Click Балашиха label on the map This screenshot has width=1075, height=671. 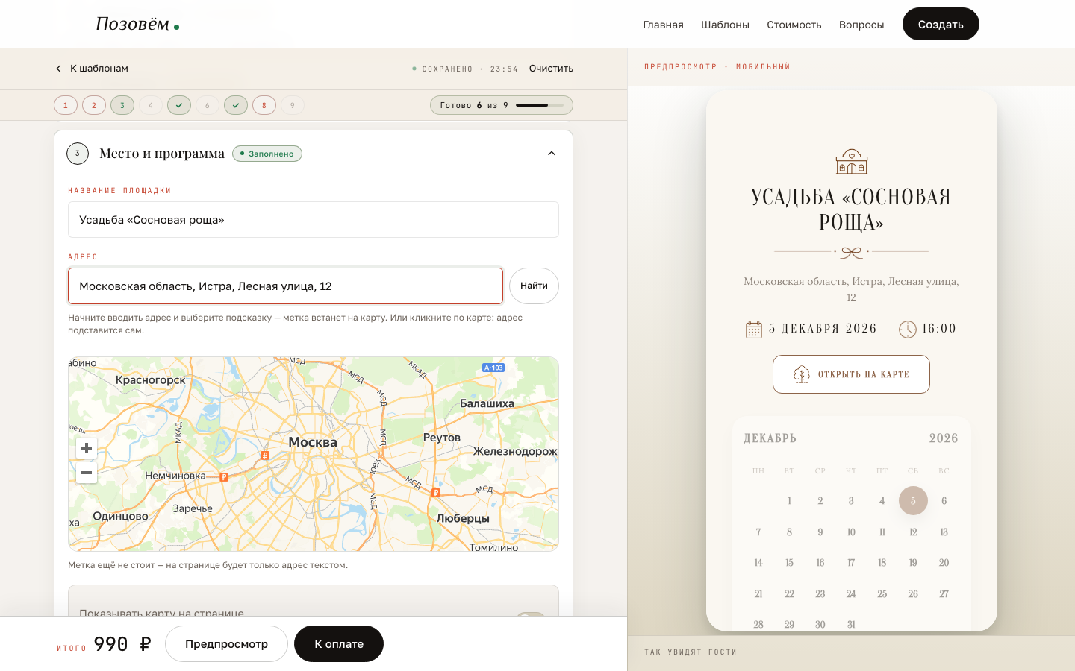pyautogui.click(x=487, y=403)
